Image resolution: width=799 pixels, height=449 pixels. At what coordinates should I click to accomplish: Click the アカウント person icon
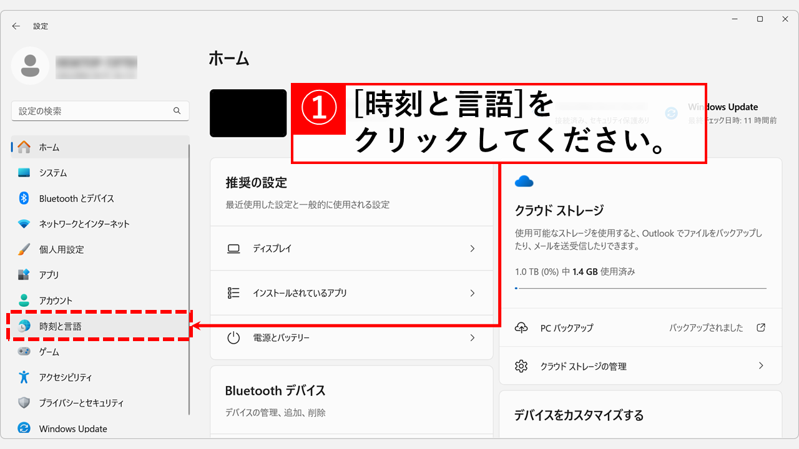23,300
